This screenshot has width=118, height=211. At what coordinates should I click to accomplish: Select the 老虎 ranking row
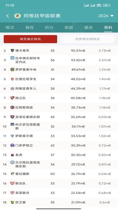[59, 155]
